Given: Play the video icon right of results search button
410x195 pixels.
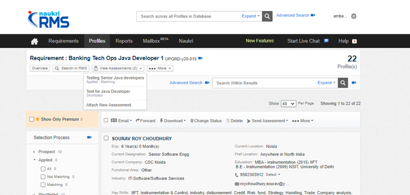Looking at the screenshot, I should pos(354,83).
